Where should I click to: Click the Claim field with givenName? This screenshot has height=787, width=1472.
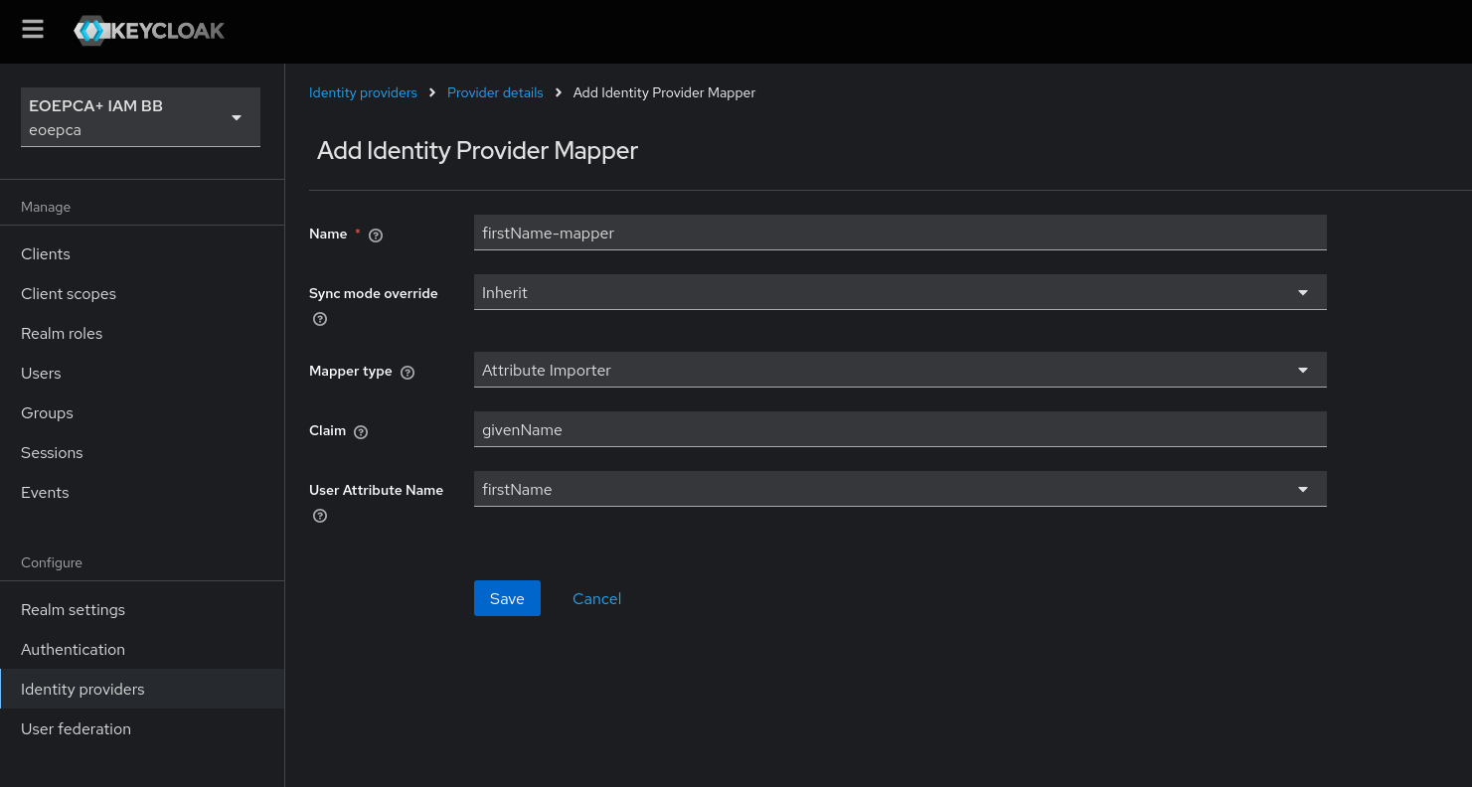[900, 429]
